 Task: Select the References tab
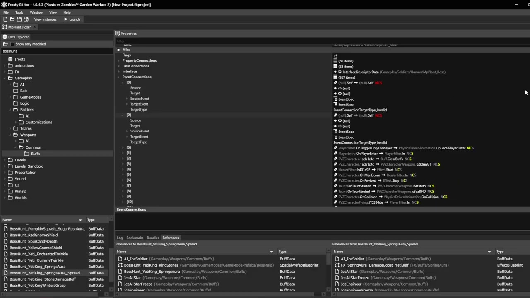point(171,238)
